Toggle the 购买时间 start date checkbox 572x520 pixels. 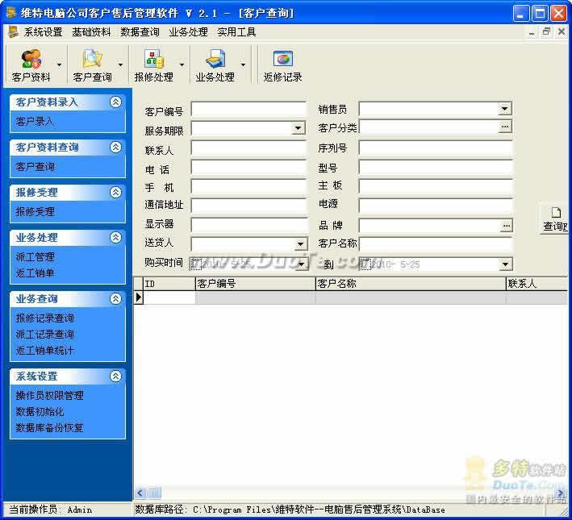pyautogui.click(x=194, y=264)
